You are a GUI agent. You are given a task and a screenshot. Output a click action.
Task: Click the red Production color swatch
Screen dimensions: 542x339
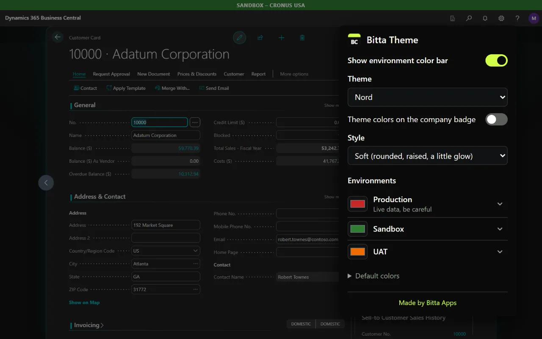tap(358, 204)
